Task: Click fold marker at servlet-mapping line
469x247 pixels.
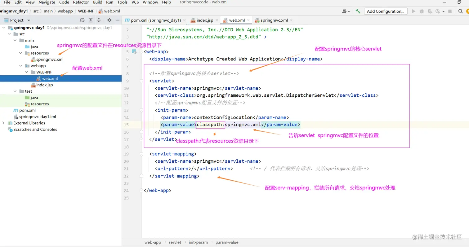Action: pos(142,154)
